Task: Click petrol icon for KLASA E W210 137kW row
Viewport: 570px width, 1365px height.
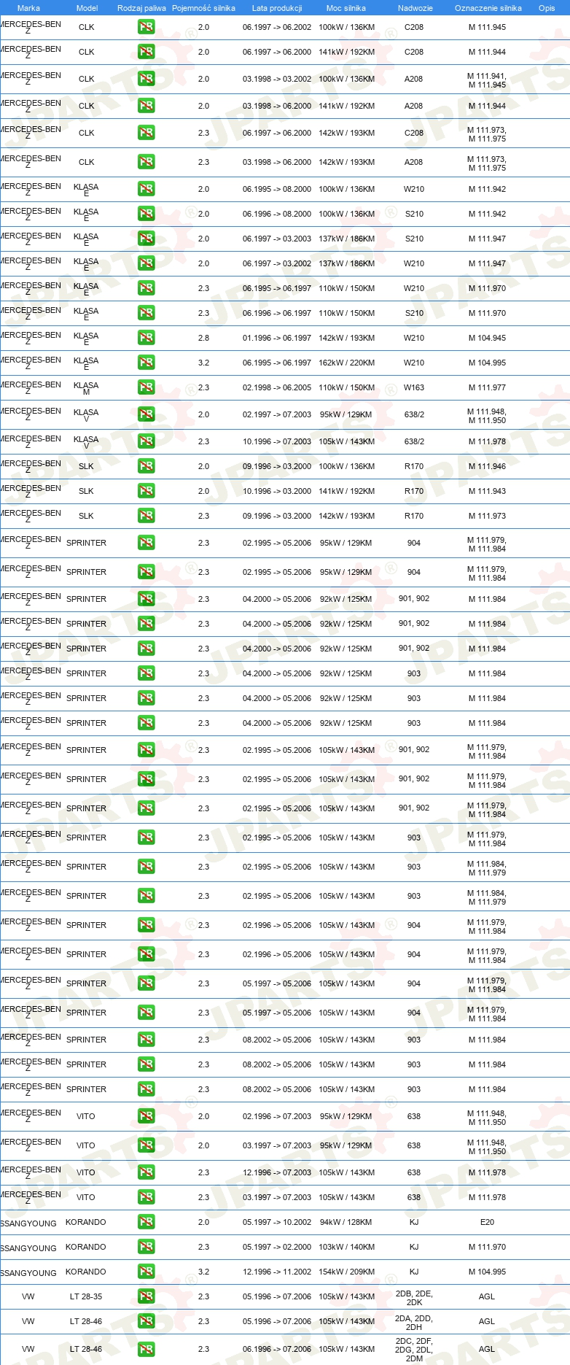Action: [146, 263]
